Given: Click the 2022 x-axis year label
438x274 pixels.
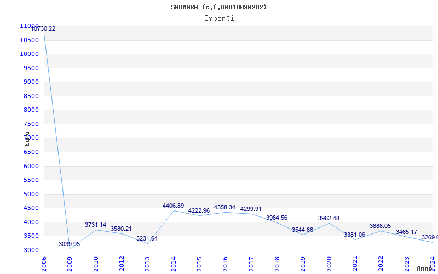Looking at the screenshot, I should pyautogui.click(x=381, y=264).
